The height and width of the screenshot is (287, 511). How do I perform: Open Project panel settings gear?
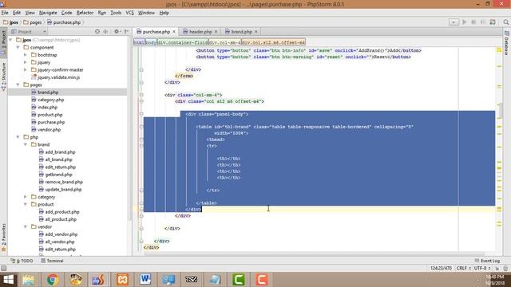117,32
